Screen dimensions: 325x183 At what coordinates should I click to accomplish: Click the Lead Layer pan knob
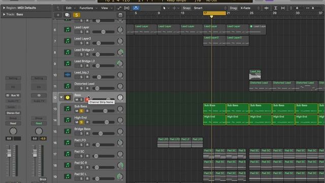(x=120, y=29)
